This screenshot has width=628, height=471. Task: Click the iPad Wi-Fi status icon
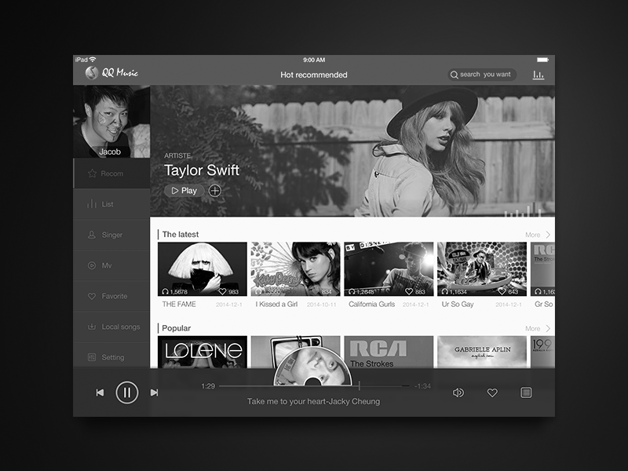(x=93, y=60)
